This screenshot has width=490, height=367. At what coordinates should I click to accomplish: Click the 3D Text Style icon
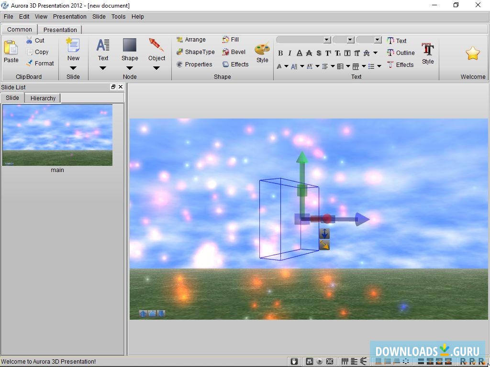427,50
